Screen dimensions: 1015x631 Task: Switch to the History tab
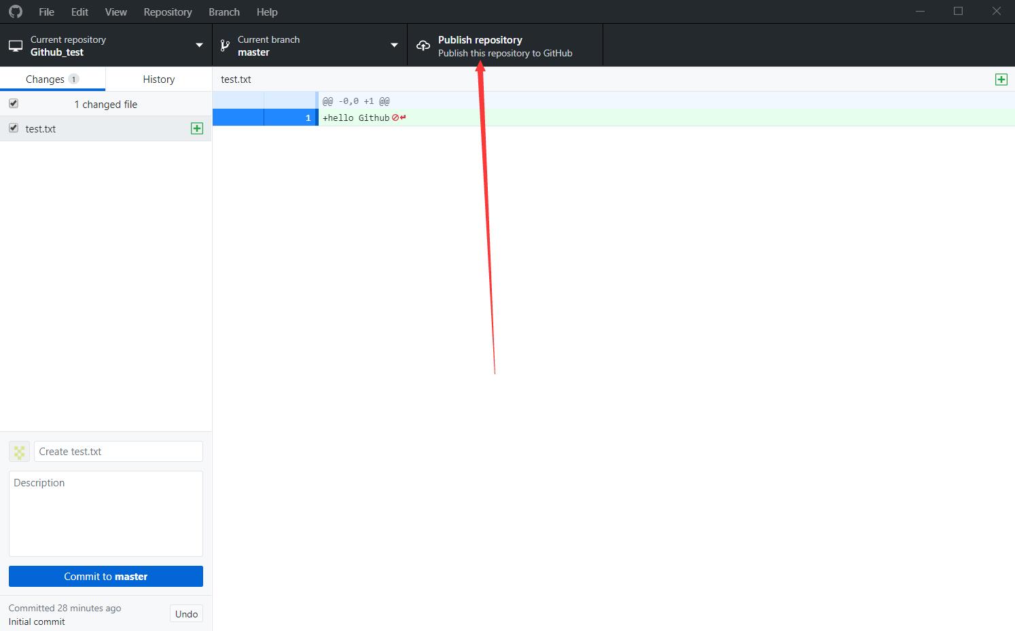coord(158,79)
